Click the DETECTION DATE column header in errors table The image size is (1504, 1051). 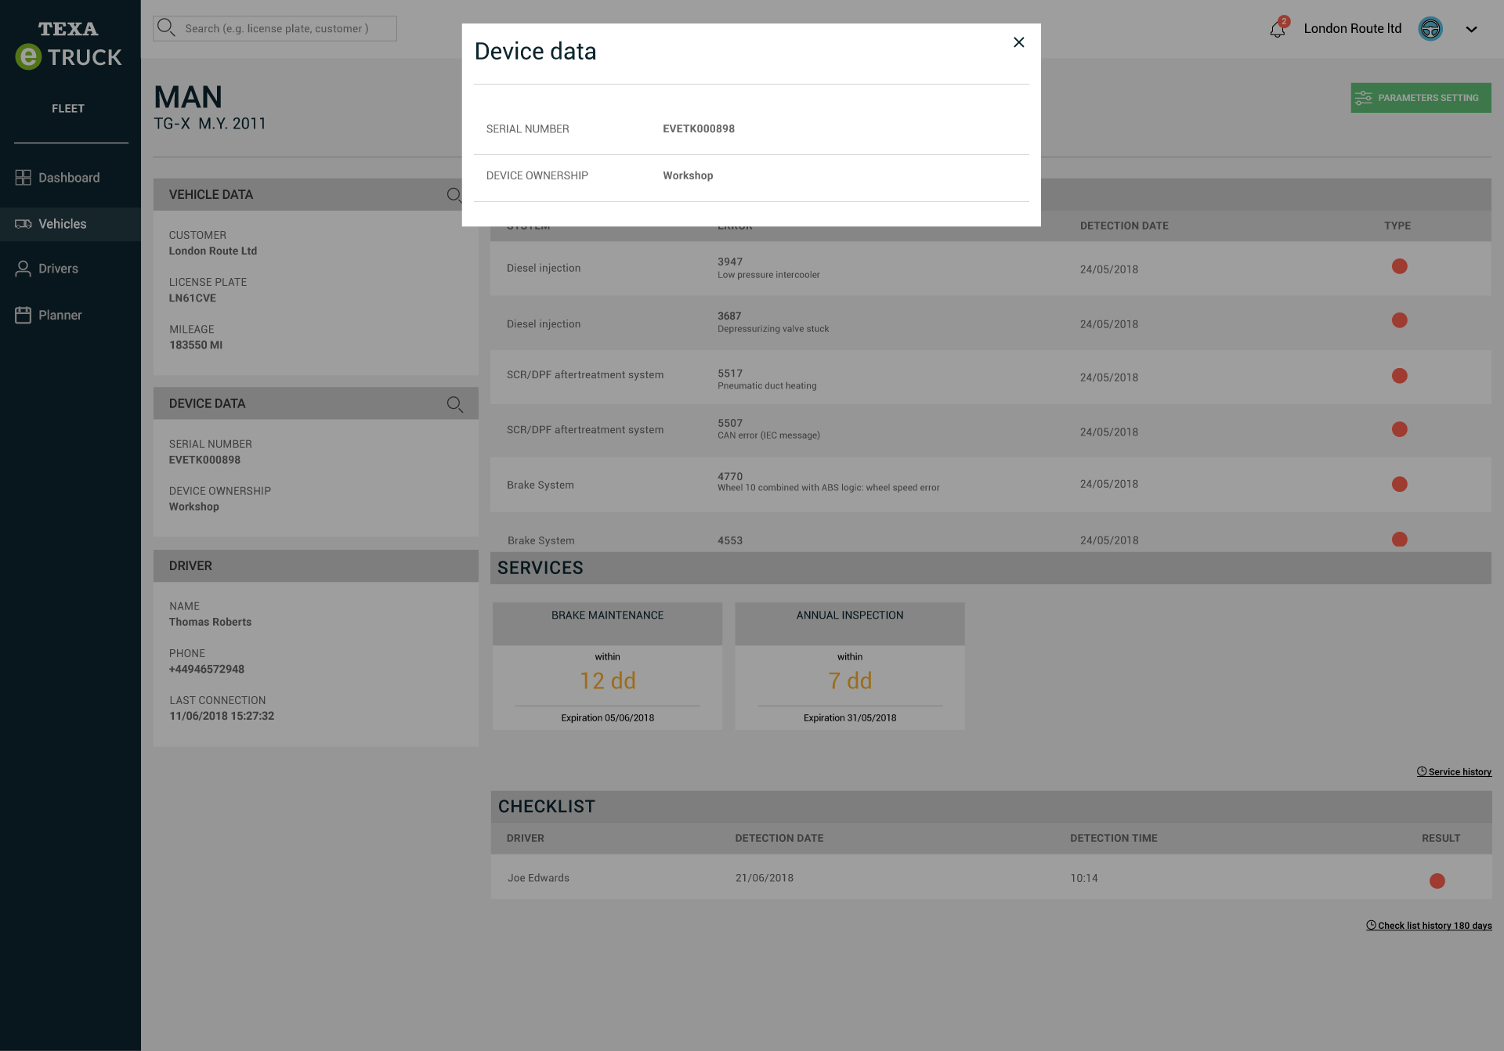tap(1124, 226)
